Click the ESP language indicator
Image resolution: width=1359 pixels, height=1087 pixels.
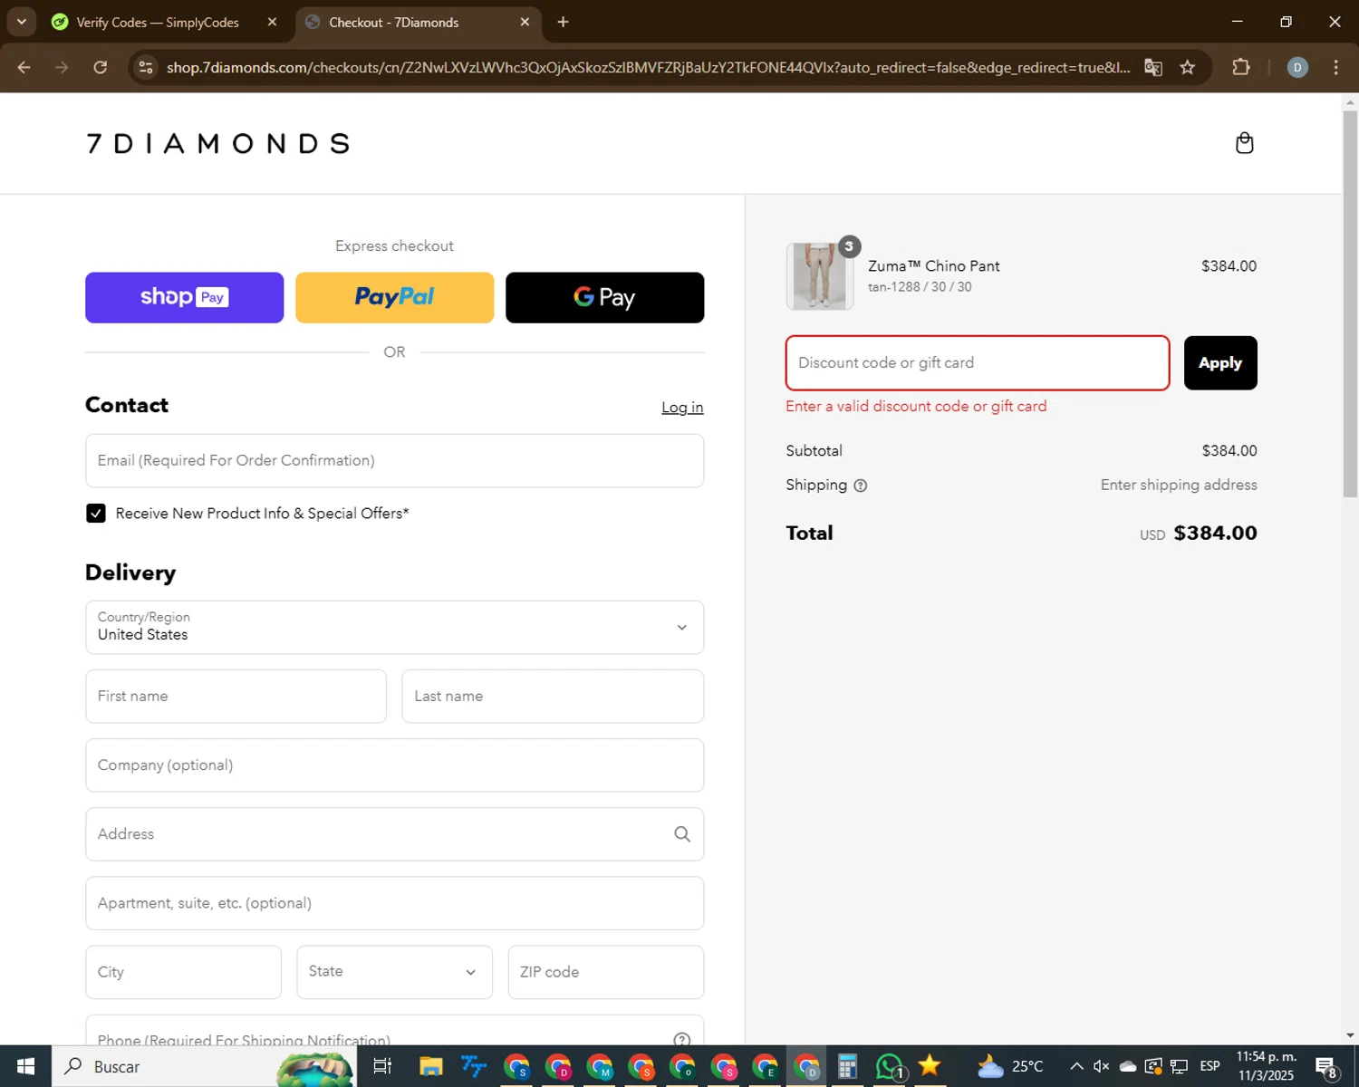[1210, 1066]
